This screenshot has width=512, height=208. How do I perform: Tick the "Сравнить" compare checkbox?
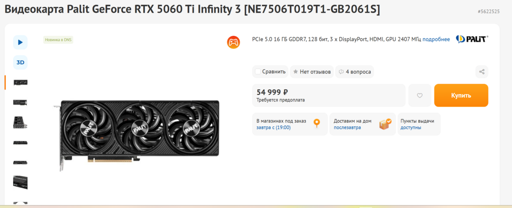tap(258, 72)
